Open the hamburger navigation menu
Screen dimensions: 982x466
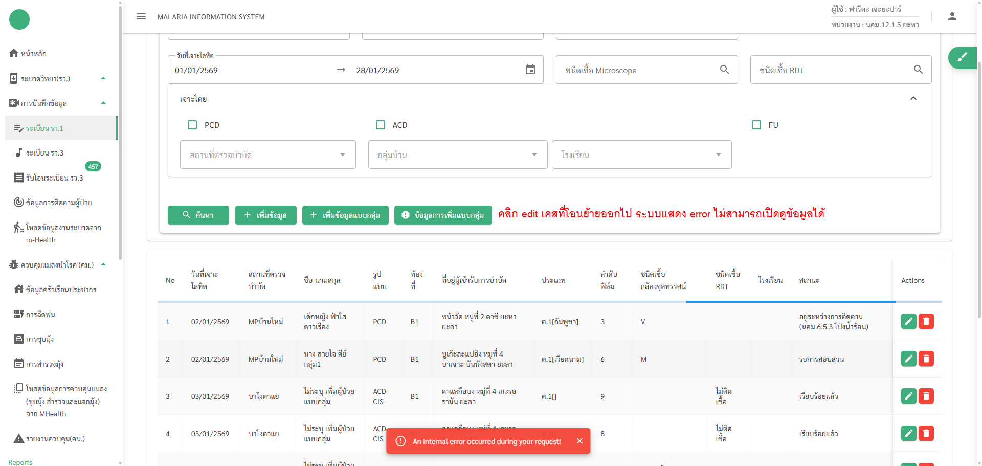coord(141,17)
